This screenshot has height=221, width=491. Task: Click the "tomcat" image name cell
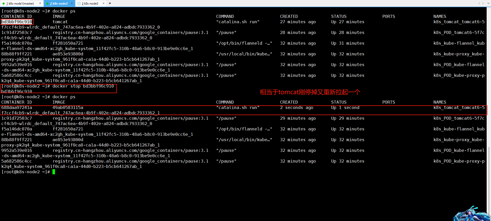60,22
